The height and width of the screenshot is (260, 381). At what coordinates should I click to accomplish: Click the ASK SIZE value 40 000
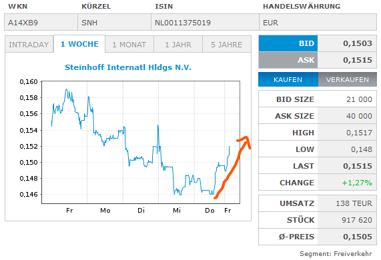359,116
